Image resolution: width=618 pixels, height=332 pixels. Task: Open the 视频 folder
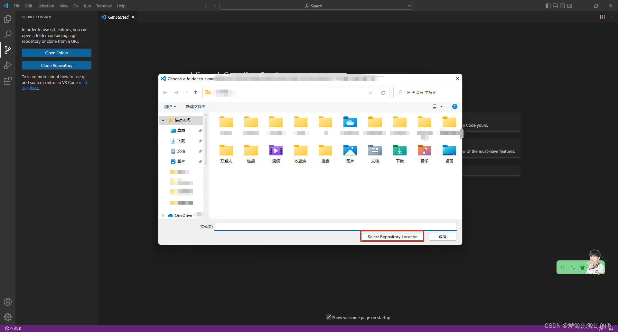[276, 154]
